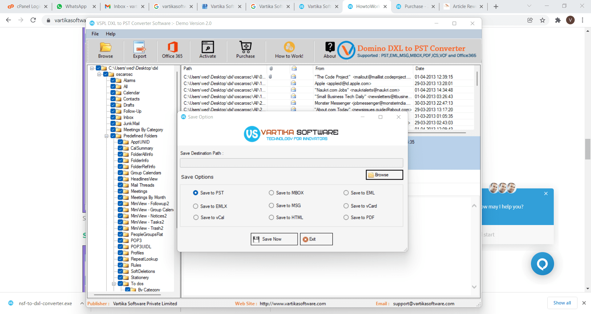
Task: Open the How to Work toolbar icon
Action: click(289, 47)
